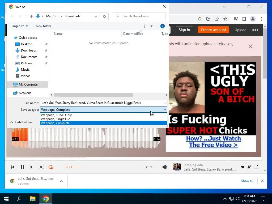Seek in the player progress bar

click(x=109, y=167)
